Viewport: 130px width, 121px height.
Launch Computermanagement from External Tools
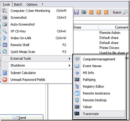pyautogui.click(x=99, y=59)
